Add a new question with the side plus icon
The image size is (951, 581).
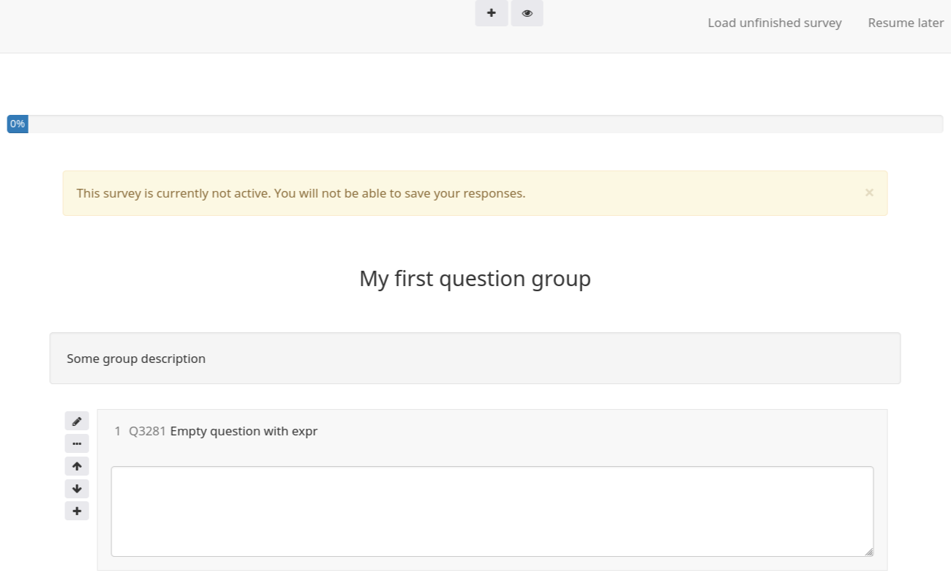[x=77, y=511]
